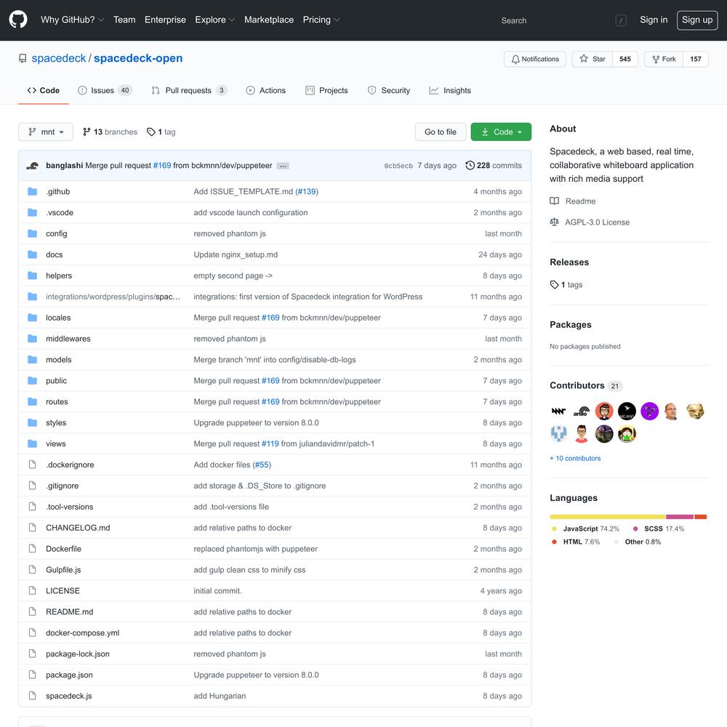Viewport: 727px width, 727px height.
Task: Open the + 10 contributors link
Action: pyautogui.click(x=575, y=458)
